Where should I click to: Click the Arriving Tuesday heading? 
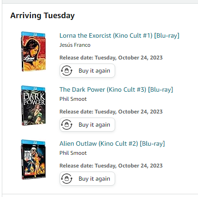42,16
